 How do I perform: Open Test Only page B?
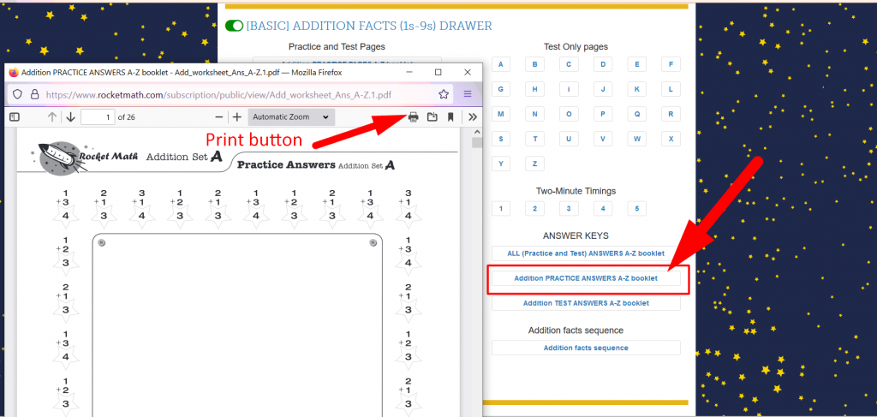pos(534,64)
